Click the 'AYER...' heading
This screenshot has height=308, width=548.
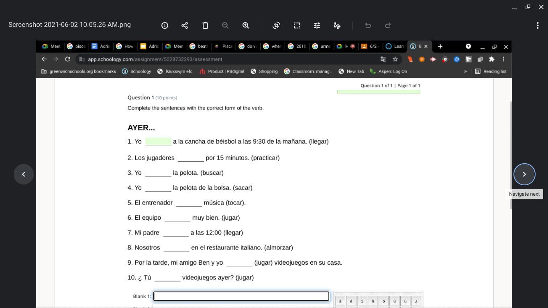tap(141, 128)
